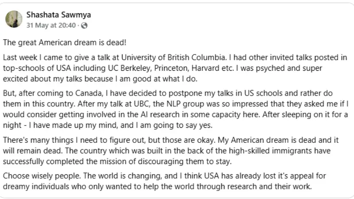Click the paragraph starting 'But, after coming to Canada'
Viewport: 354px width, 199px height.
175,109
